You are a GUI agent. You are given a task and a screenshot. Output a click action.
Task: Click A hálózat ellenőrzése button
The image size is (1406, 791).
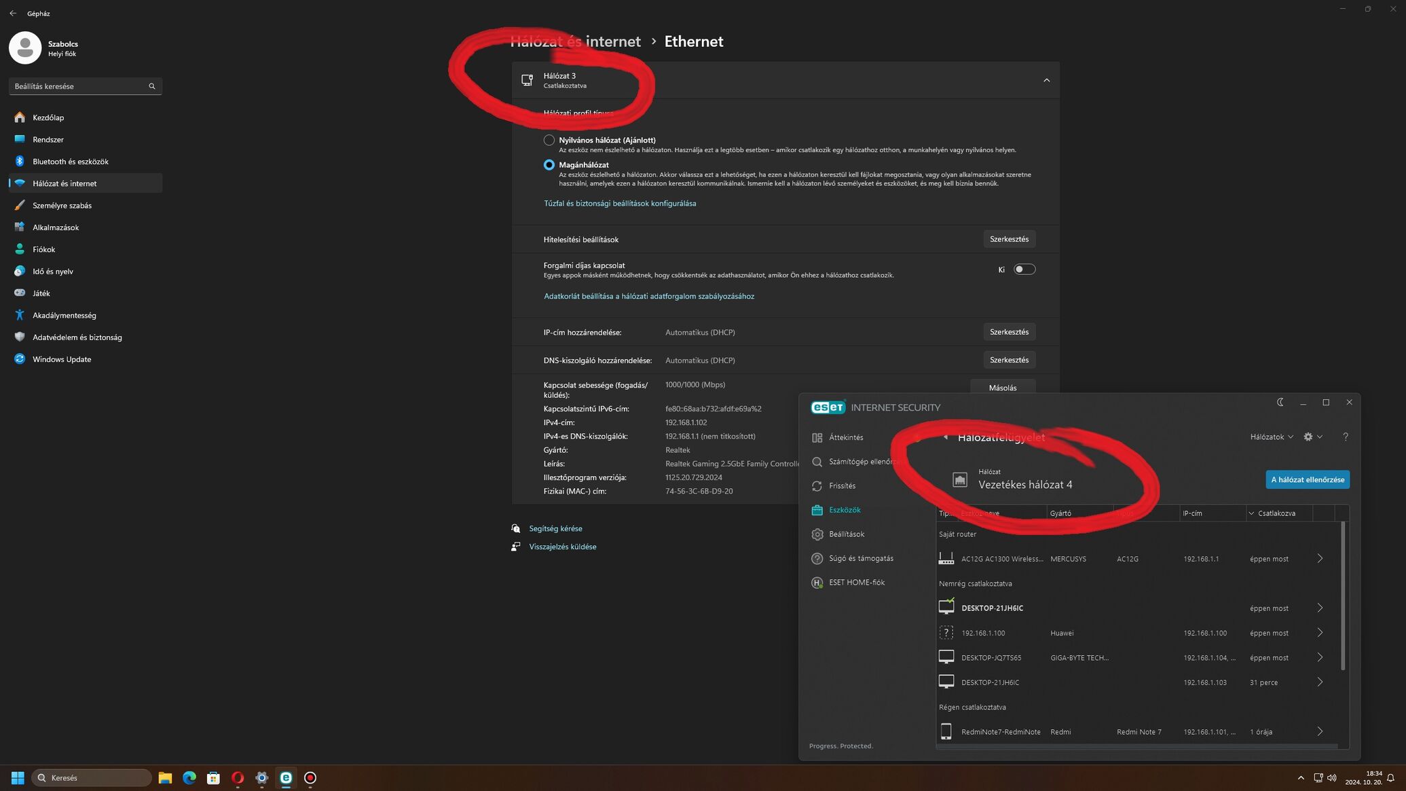(x=1308, y=479)
